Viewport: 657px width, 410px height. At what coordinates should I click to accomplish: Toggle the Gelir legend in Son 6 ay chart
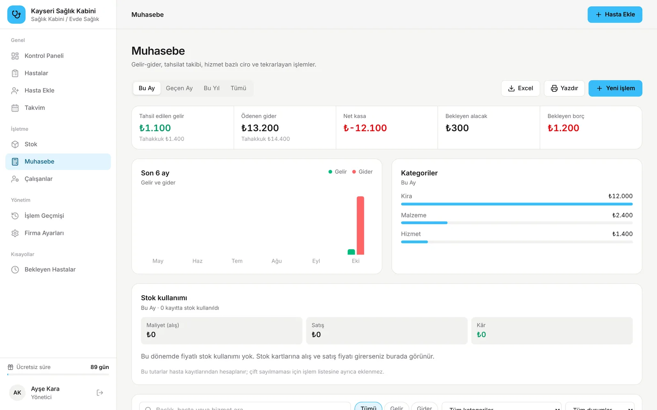click(338, 172)
